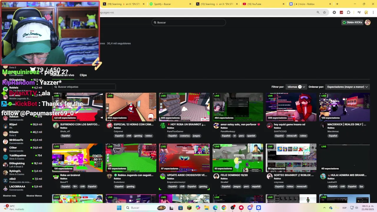The width and height of the screenshot is (377, 212).
Task: Select the minecraft tag under SANTICOXD
Action: 292,136
